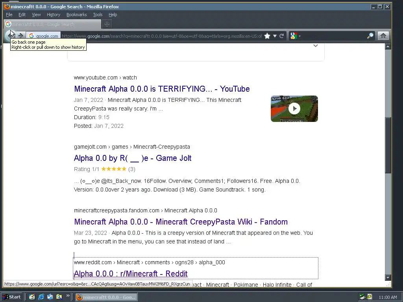The height and width of the screenshot is (302, 403).
Task: Expand the quick launch overflow chevron
Action: click(68, 296)
